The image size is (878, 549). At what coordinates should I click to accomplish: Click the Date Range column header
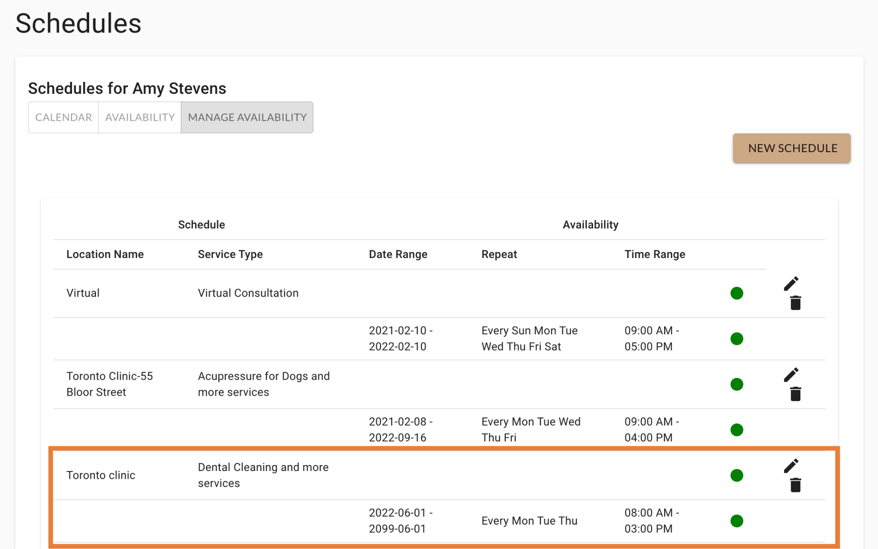pos(398,254)
